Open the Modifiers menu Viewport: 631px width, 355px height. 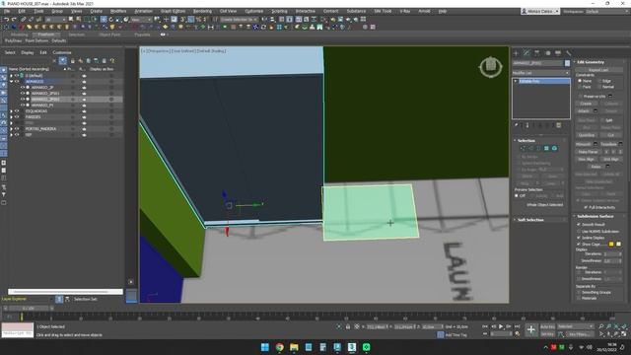[x=118, y=11]
